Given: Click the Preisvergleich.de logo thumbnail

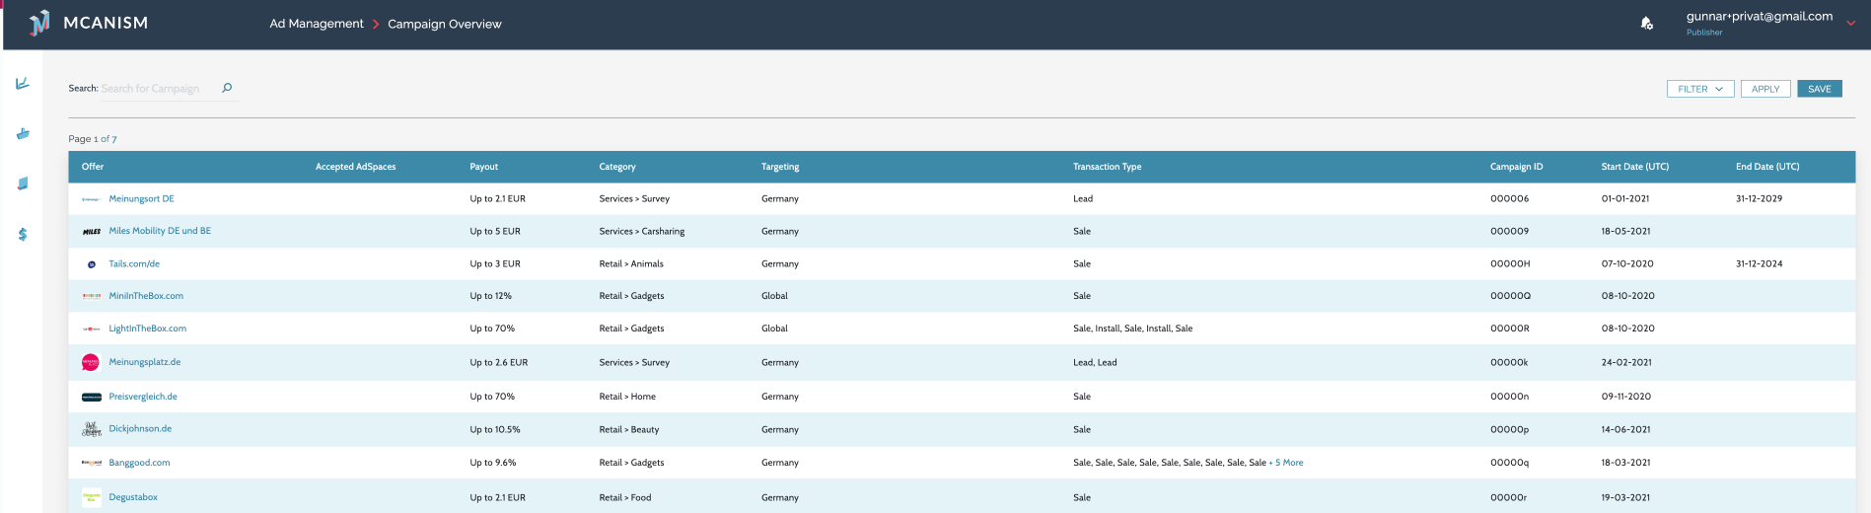Looking at the screenshot, I should tap(91, 397).
